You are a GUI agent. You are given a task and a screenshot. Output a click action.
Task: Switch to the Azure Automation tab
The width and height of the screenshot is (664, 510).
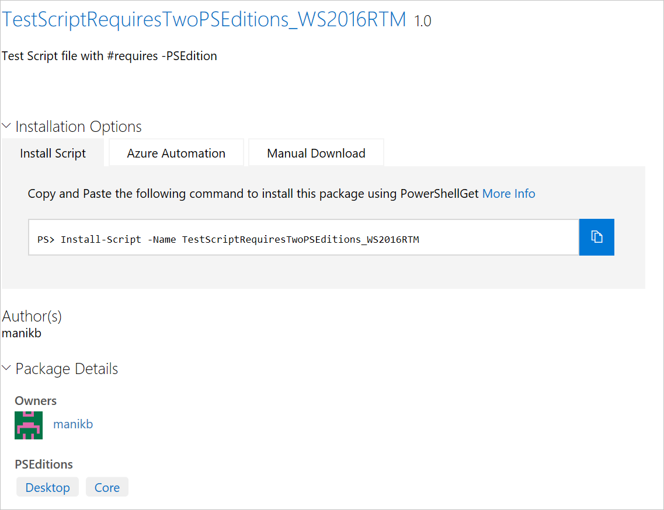pyautogui.click(x=176, y=152)
